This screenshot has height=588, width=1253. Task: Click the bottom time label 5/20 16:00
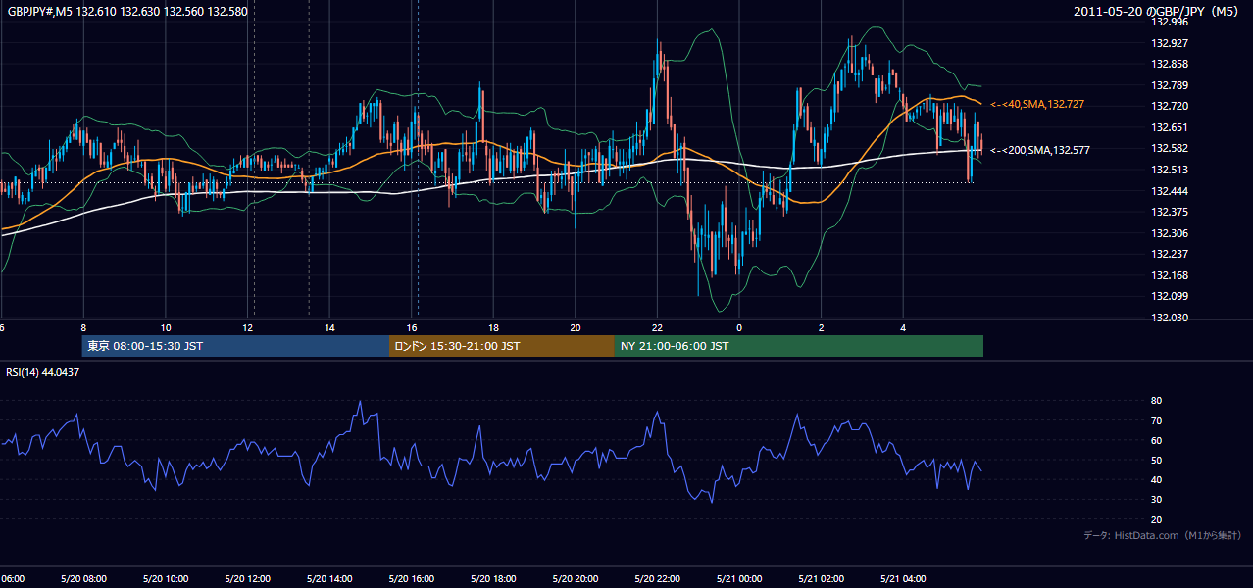point(412,579)
